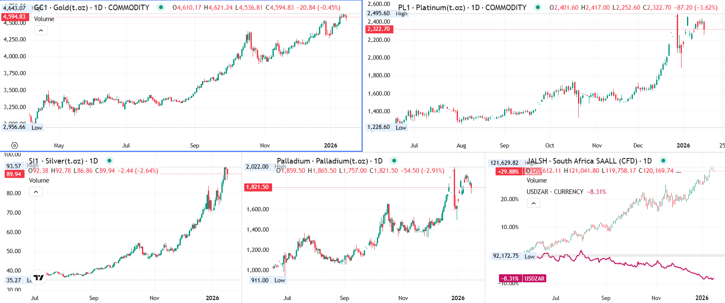
Task: Collapse the Gold chart indicator legend
Action: pyautogui.click(x=41, y=30)
